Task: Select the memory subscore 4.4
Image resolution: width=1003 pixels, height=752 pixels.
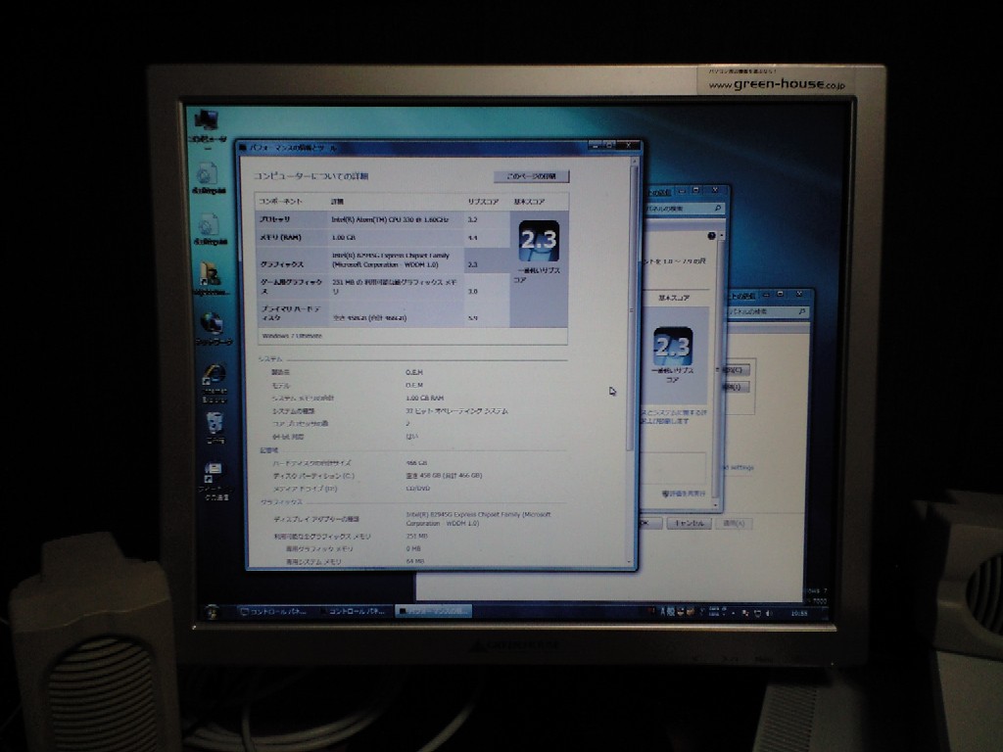Action: point(472,238)
